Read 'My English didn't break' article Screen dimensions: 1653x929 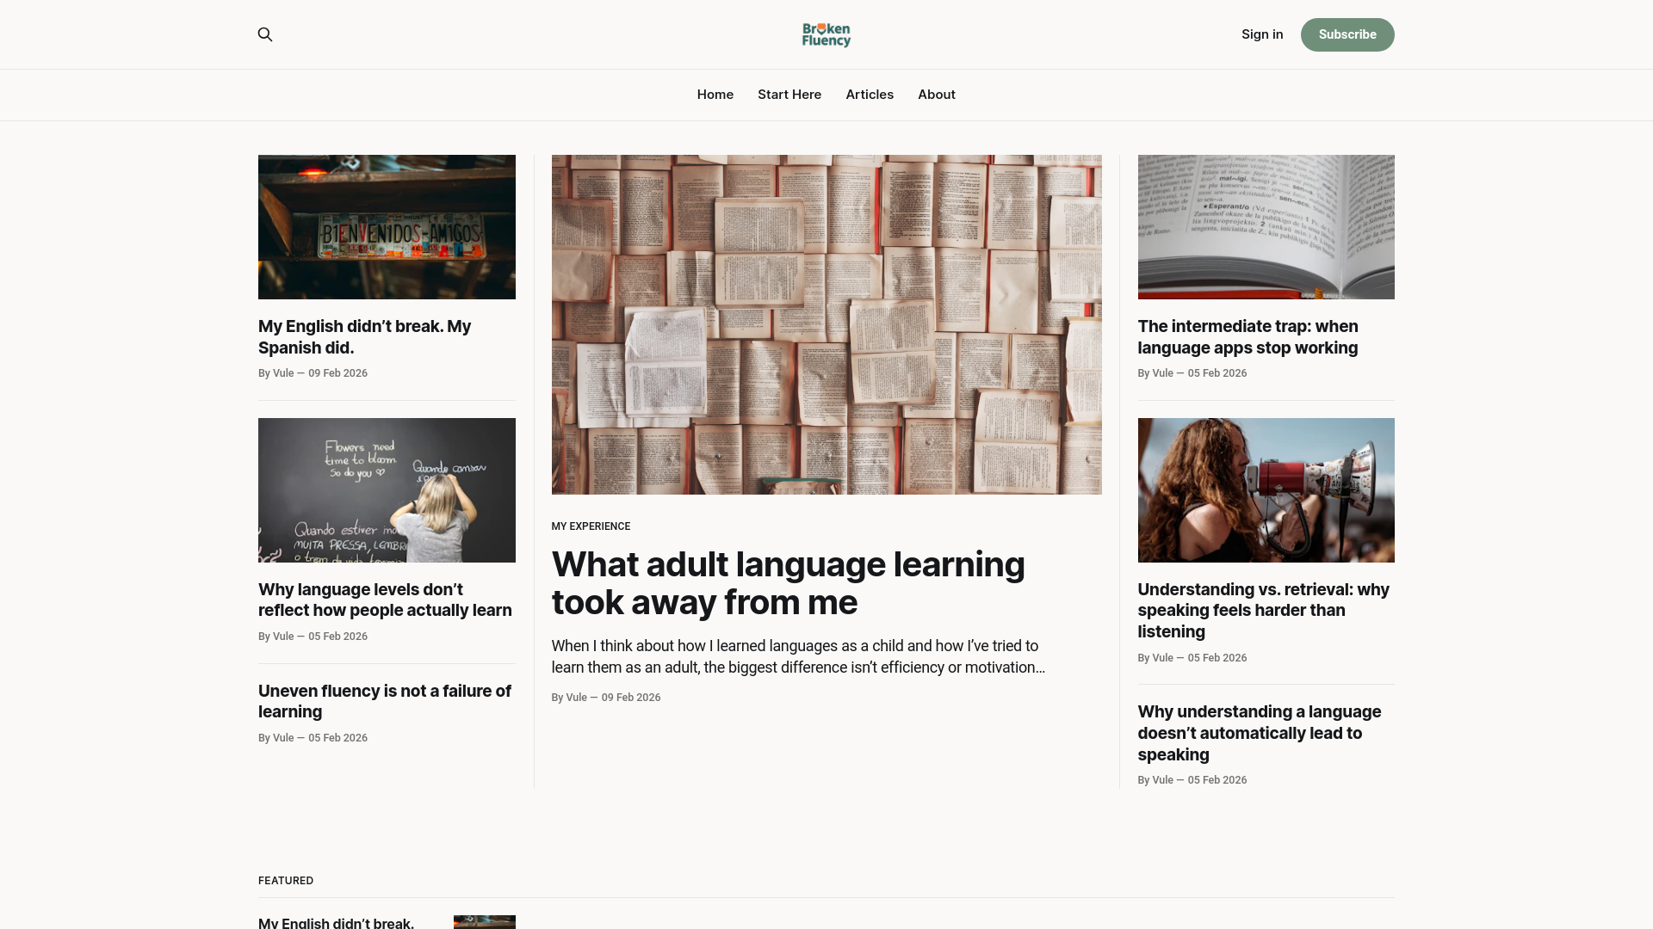(x=365, y=337)
